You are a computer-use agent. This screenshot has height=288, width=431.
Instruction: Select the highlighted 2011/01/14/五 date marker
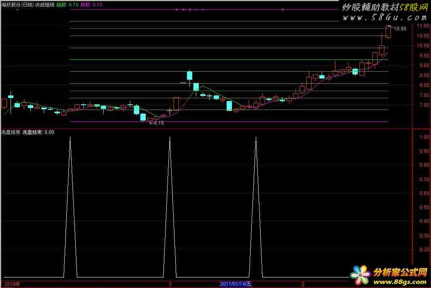(236, 284)
